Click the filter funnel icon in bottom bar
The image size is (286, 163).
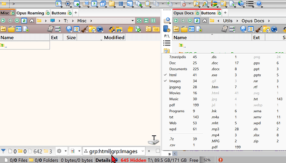coord(3,151)
